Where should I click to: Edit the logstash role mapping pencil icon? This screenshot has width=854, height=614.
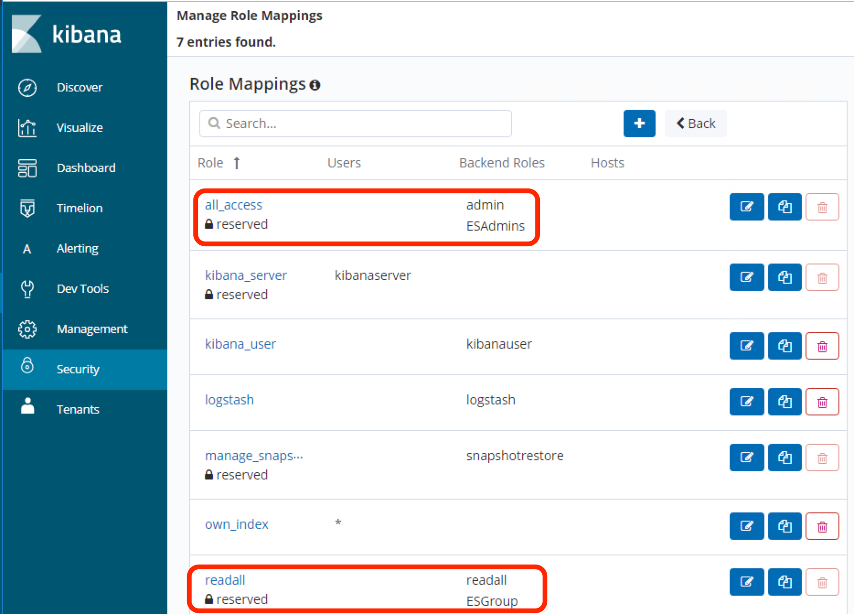[x=746, y=402]
